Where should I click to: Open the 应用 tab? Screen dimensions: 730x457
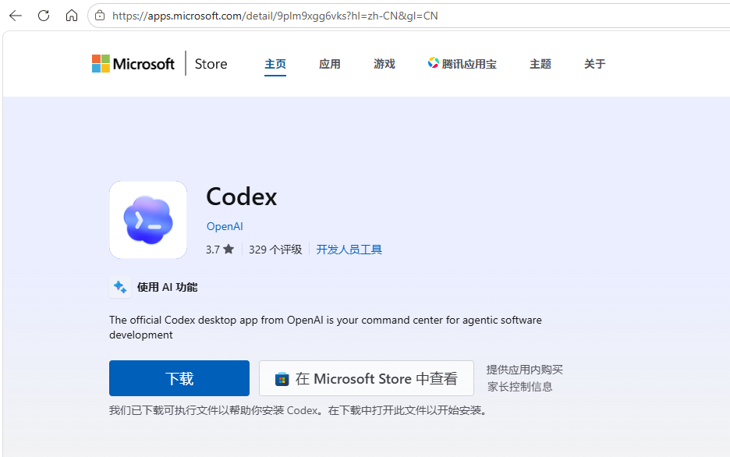(330, 64)
